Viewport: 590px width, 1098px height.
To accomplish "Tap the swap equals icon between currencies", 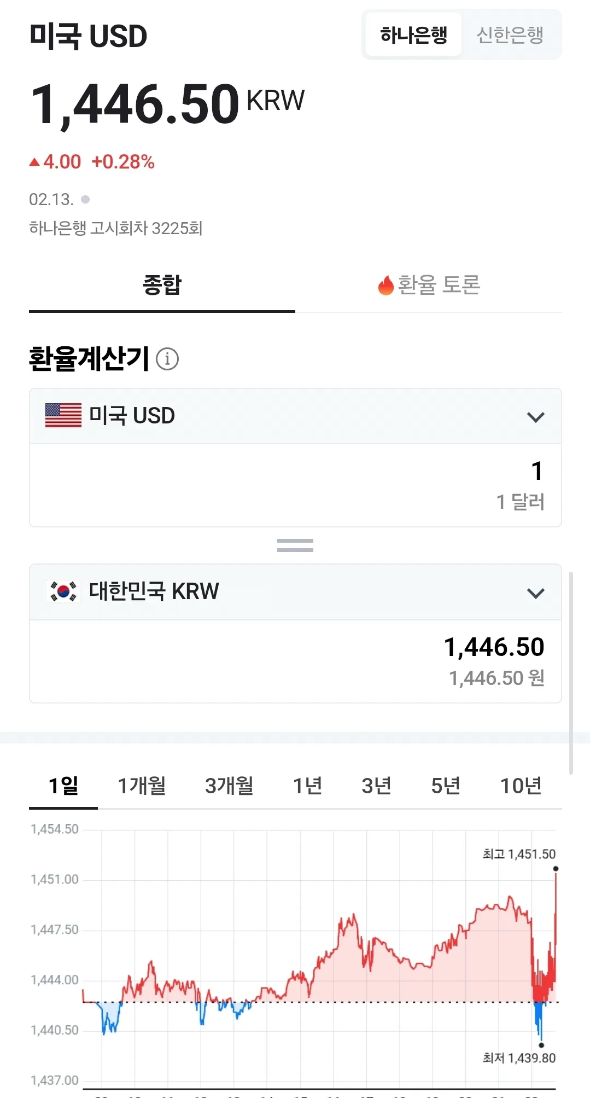I will click(x=295, y=545).
